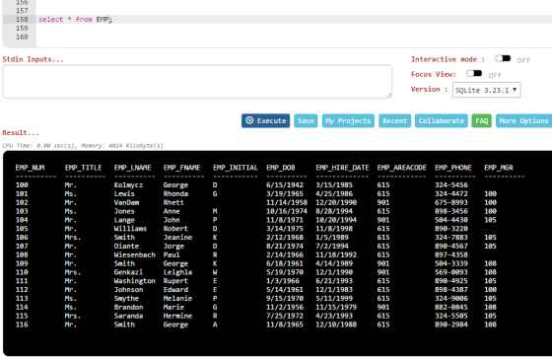The height and width of the screenshot is (358, 552).
Task: Open the FAQ page
Action: [481, 121]
